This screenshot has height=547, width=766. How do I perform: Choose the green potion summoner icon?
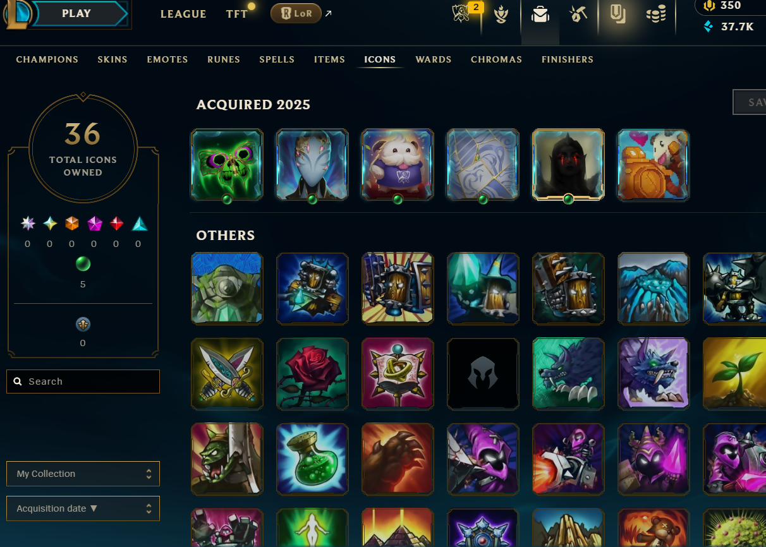click(x=312, y=459)
